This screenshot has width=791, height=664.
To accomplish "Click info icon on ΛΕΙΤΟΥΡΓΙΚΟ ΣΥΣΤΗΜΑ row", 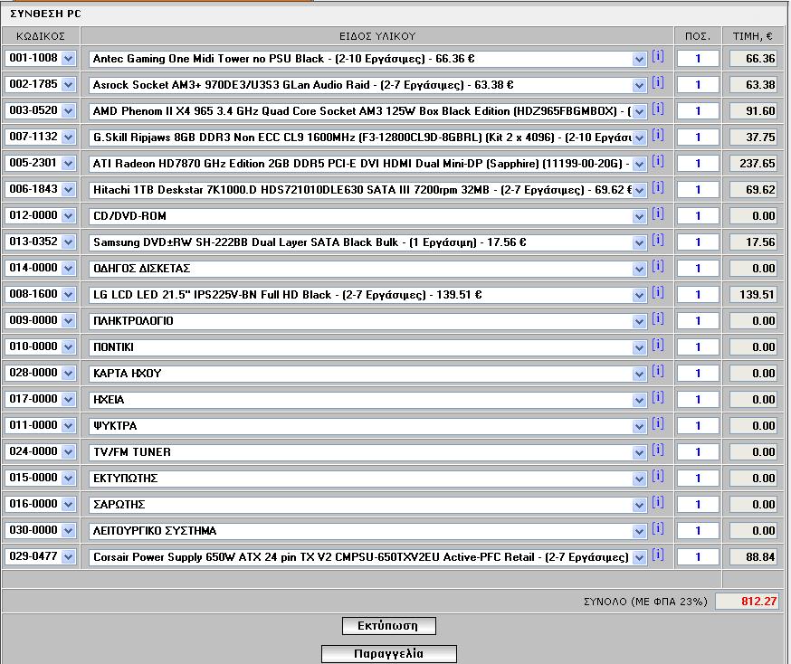I will point(658,528).
